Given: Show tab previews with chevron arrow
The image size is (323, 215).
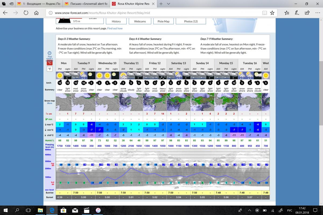Looking at the screenshot, I should (168, 4).
